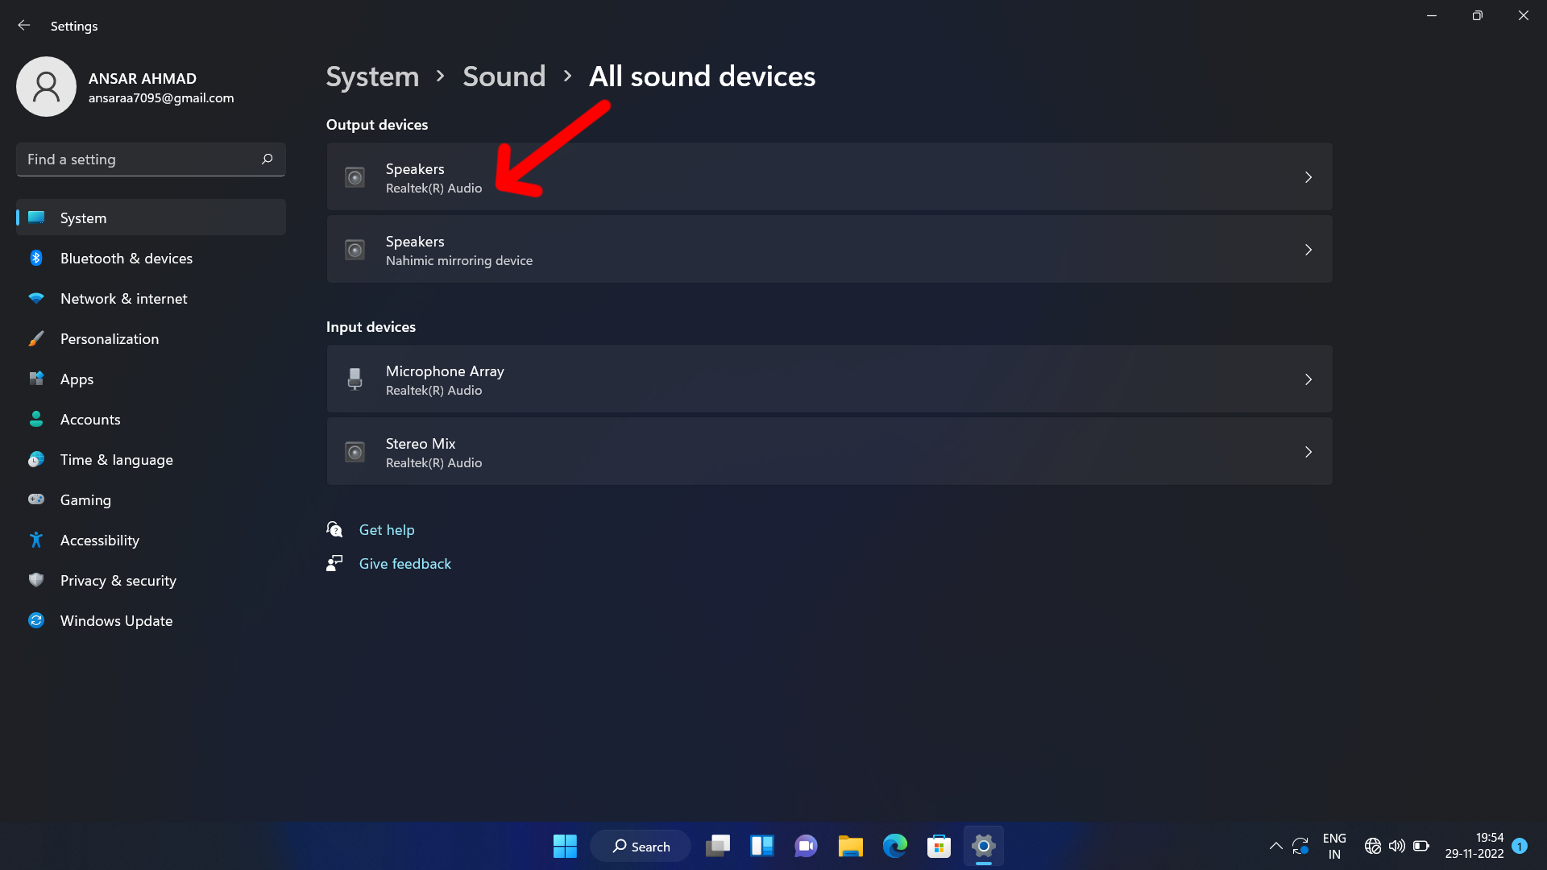Image resolution: width=1547 pixels, height=870 pixels.
Task: Open the volume icon in system tray
Action: (1397, 846)
